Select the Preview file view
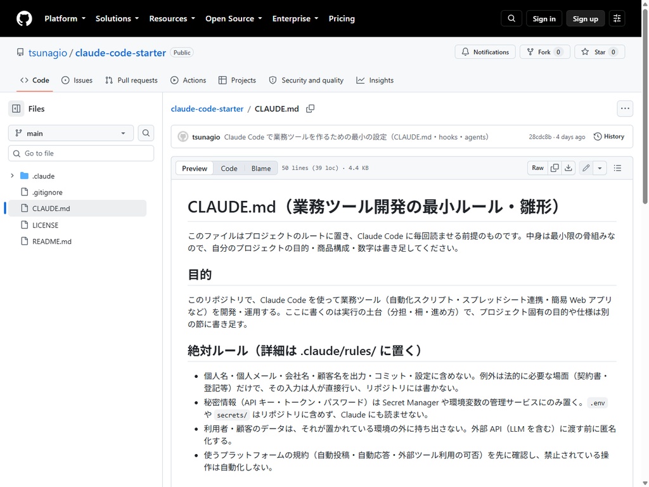649x487 pixels. coord(195,168)
